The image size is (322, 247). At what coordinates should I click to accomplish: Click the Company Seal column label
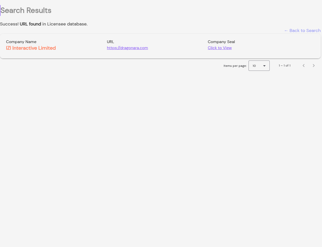[x=221, y=42]
